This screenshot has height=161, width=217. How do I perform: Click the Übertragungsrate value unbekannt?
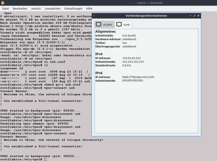[x=129, y=46]
